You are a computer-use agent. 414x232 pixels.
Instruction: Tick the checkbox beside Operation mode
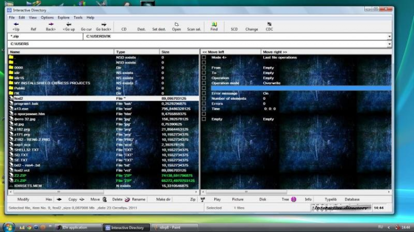[204, 83]
